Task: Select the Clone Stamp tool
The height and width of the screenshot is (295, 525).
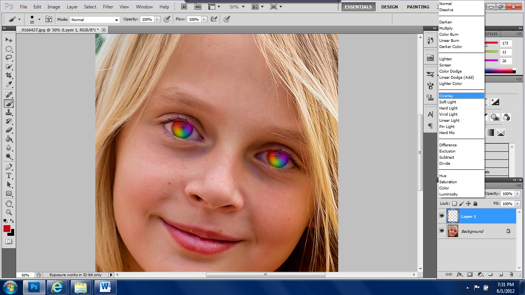Action: coord(9,113)
